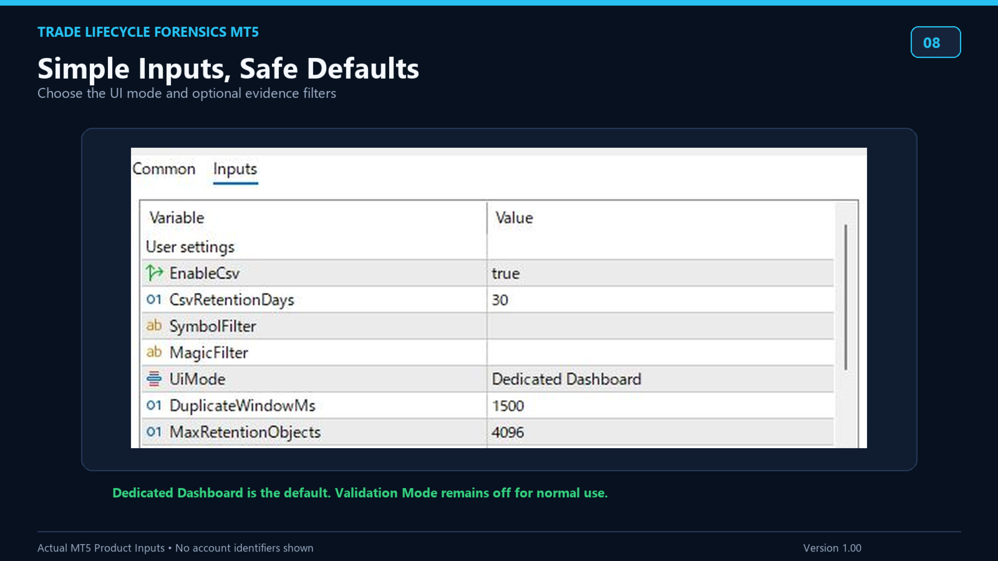Click the slide number 08 badge
Viewport: 998px width, 561px height.
pos(936,42)
